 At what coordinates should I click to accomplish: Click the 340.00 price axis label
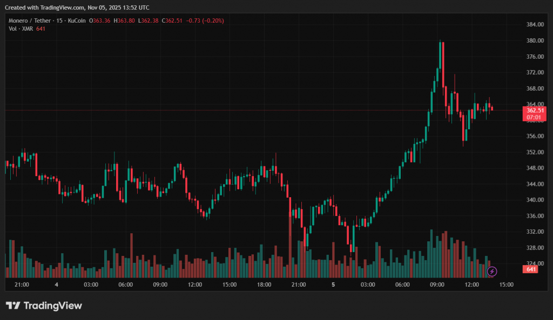(535, 200)
